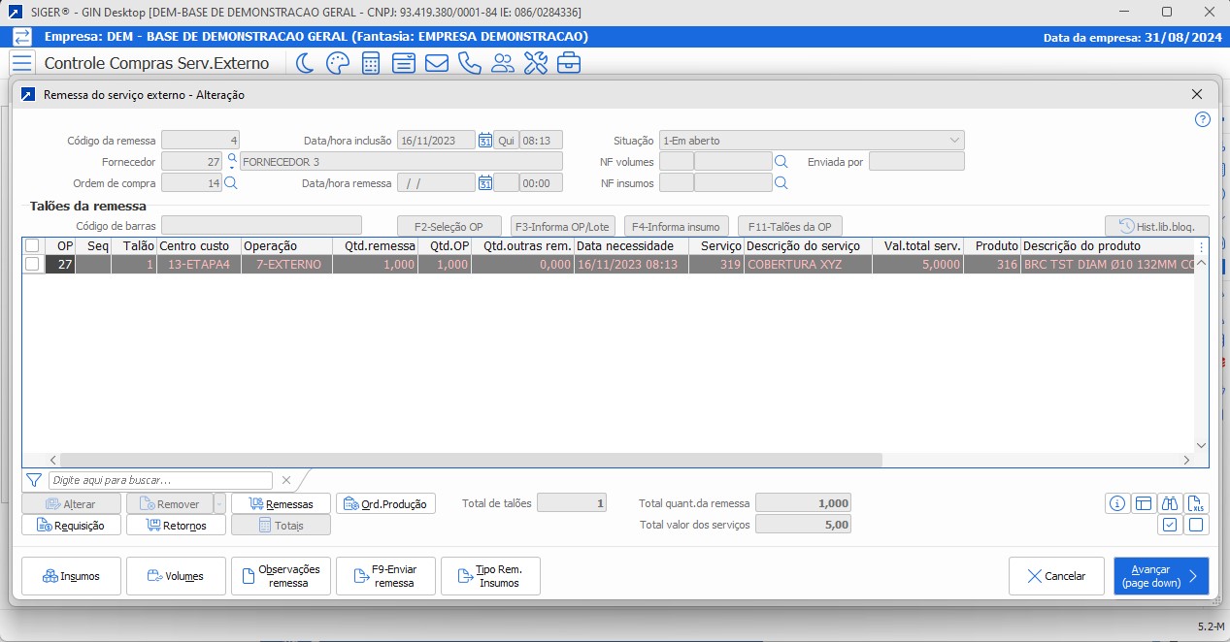The image size is (1230, 642).
Task: Open the calculator icon
Action: pos(371,63)
